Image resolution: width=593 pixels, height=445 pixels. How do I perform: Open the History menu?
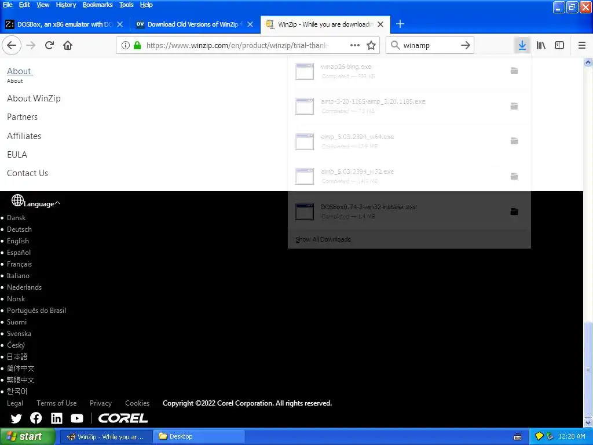(x=66, y=5)
